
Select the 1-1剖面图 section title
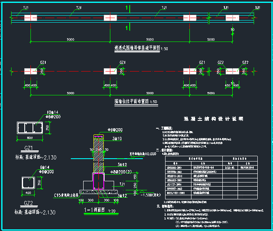tap(95, 210)
